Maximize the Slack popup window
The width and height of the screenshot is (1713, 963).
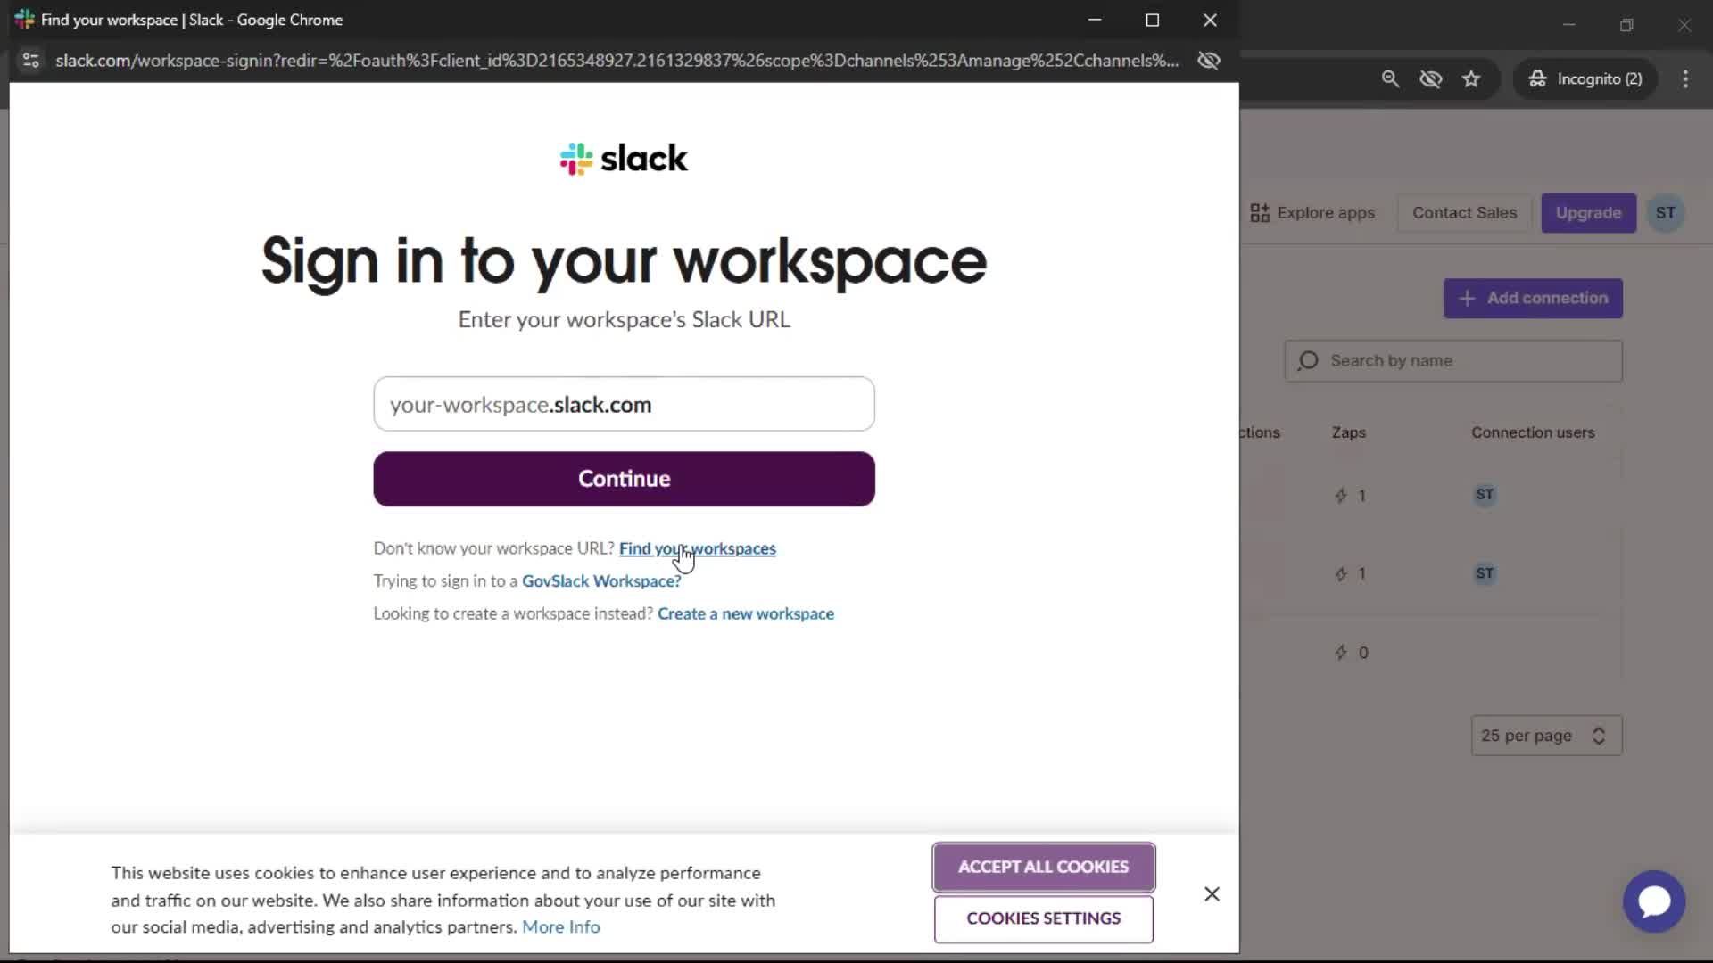(x=1152, y=20)
